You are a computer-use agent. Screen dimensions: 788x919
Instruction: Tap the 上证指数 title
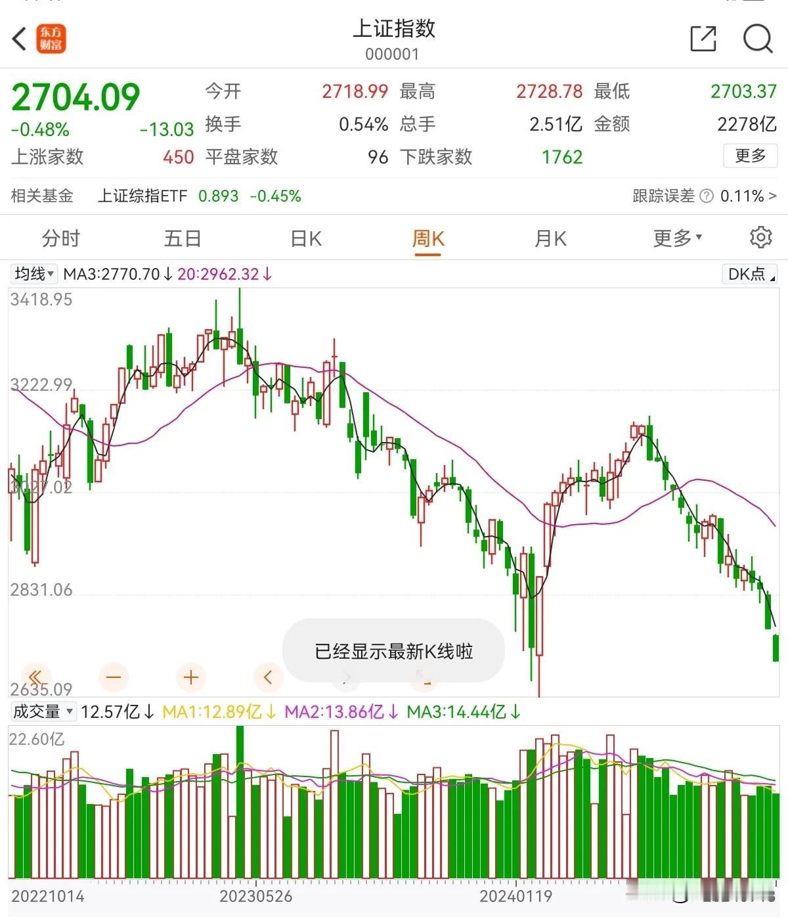394,29
